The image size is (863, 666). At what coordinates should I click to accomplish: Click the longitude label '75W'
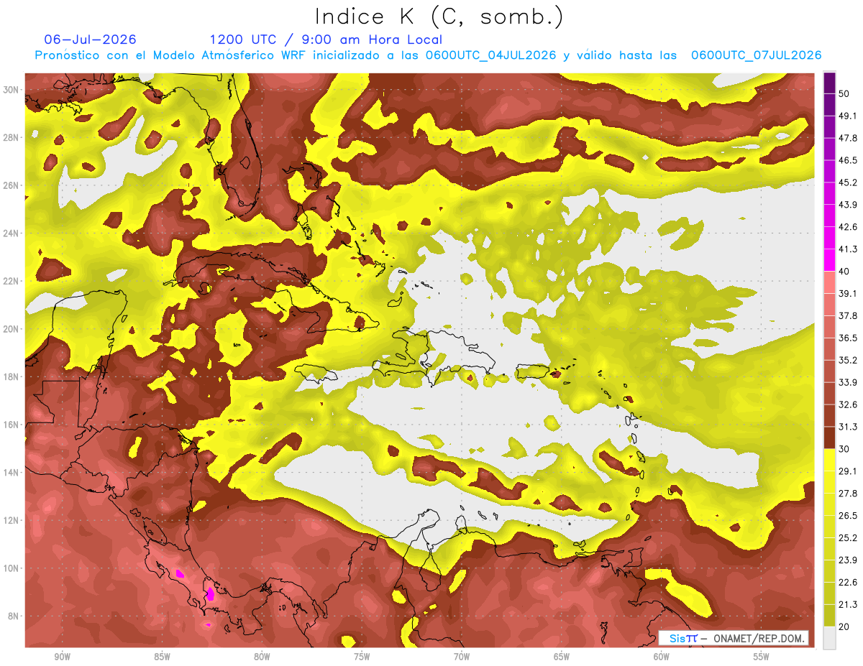coord(362,657)
